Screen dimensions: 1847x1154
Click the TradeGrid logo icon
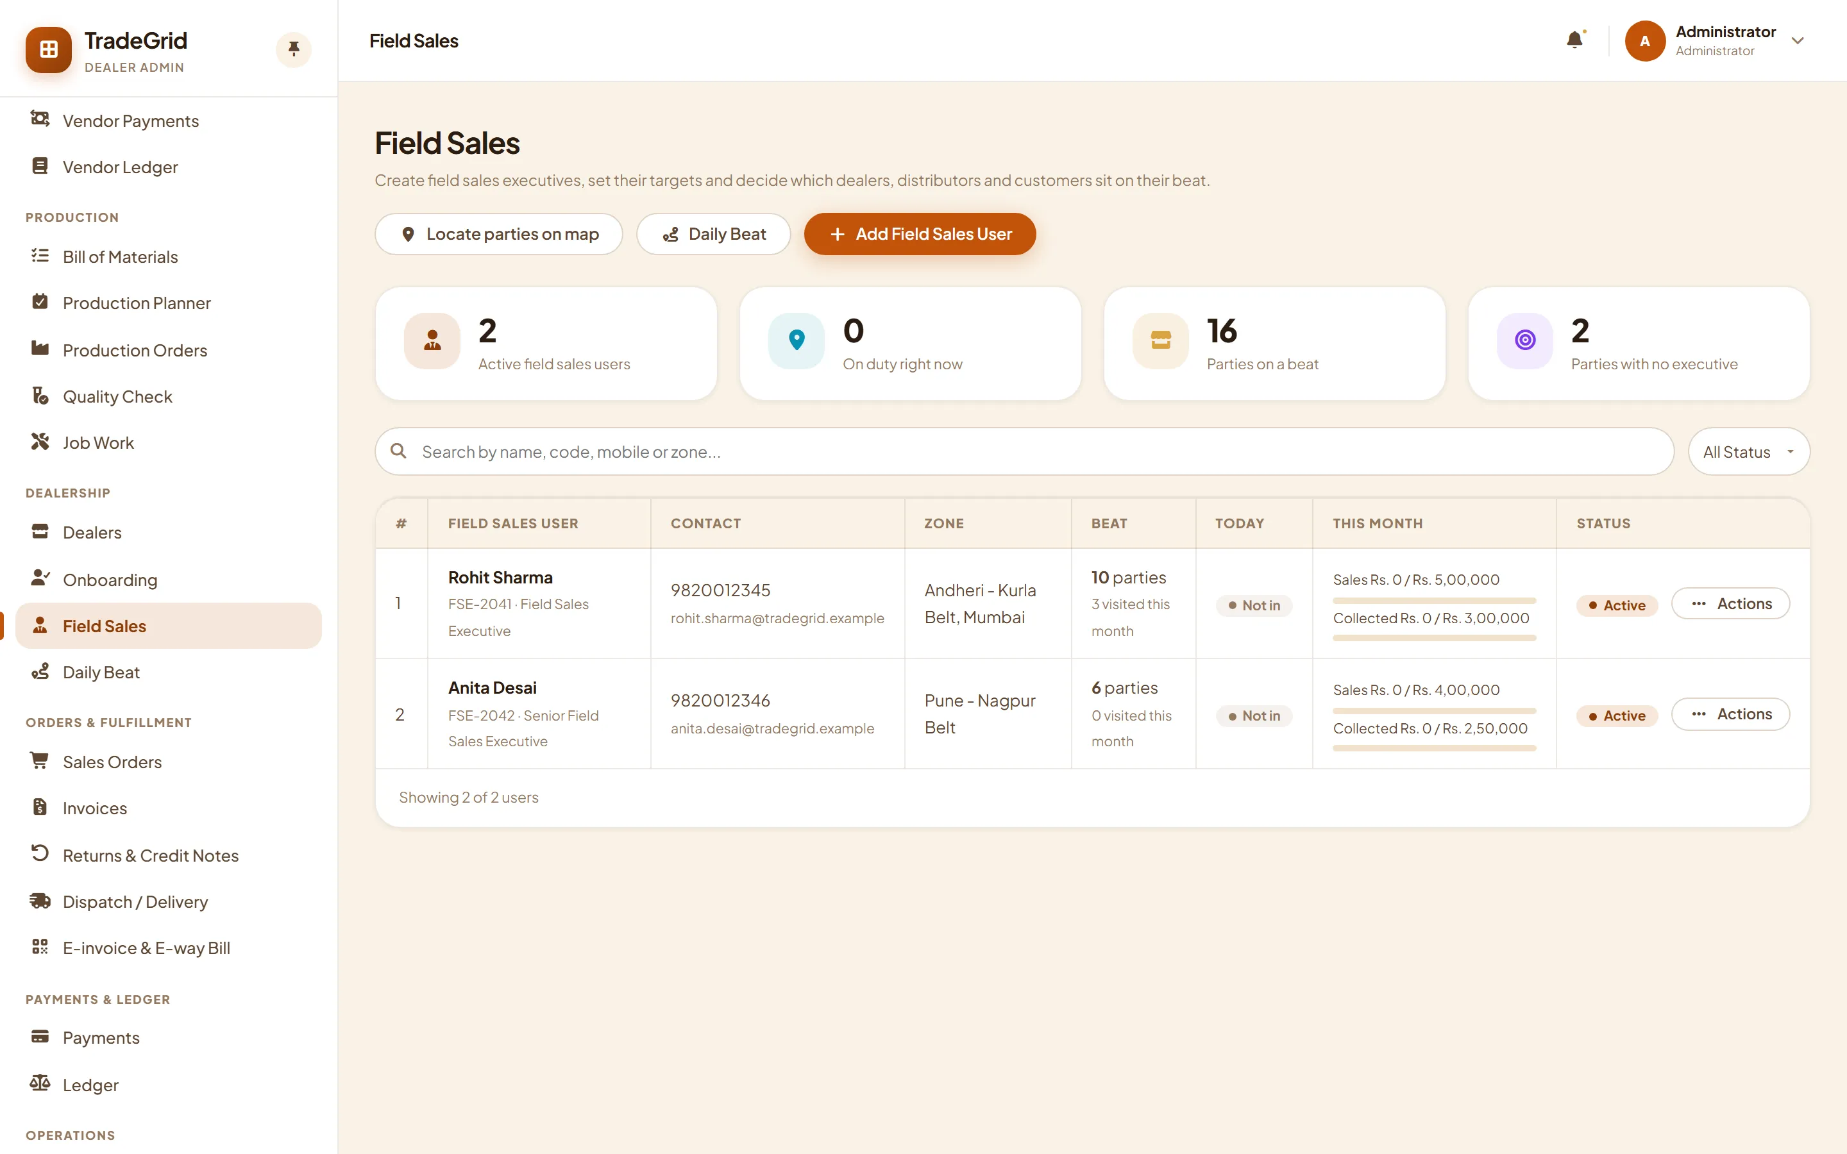[x=49, y=49]
